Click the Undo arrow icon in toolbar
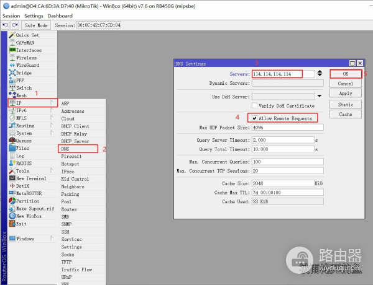The height and width of the screenshot is (285, 373). point(5,25)
